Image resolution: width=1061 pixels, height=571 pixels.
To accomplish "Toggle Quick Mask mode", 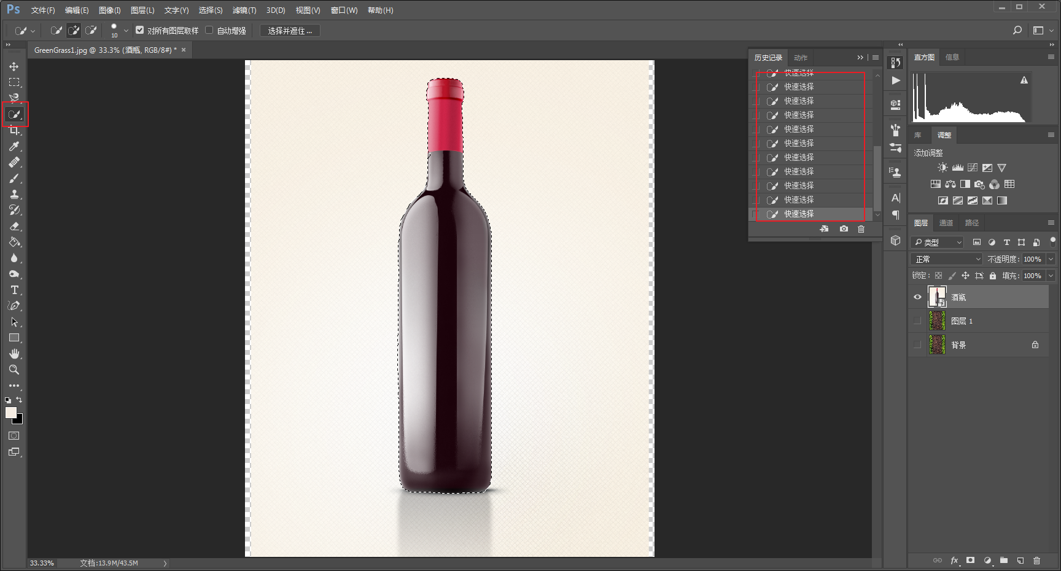I will pos(14,435).
